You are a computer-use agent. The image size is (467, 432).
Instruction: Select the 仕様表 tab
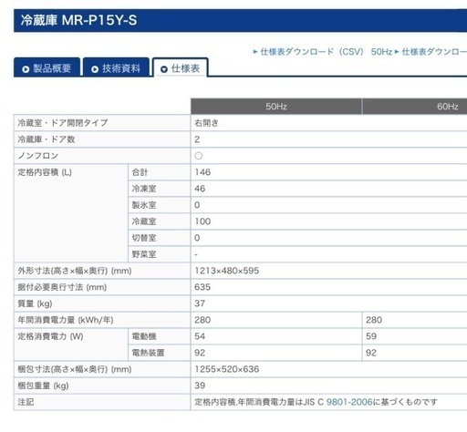(181, 67)
